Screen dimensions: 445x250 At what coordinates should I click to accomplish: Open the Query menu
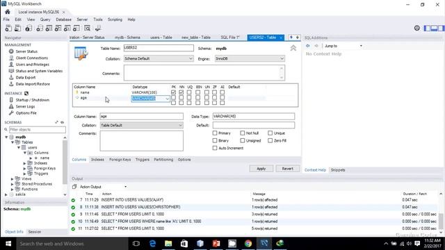click(45, 19)
